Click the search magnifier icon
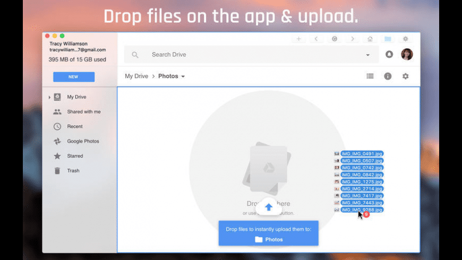The width and height of the screenshot is (462, 260). pos(135,55)
